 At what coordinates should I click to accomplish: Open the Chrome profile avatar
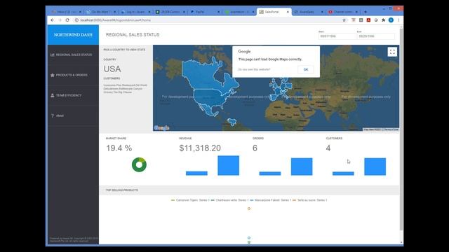click(391, 20)
